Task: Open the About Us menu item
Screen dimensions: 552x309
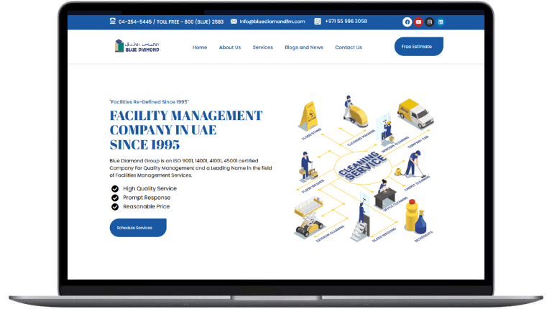Action: (230, 47)
